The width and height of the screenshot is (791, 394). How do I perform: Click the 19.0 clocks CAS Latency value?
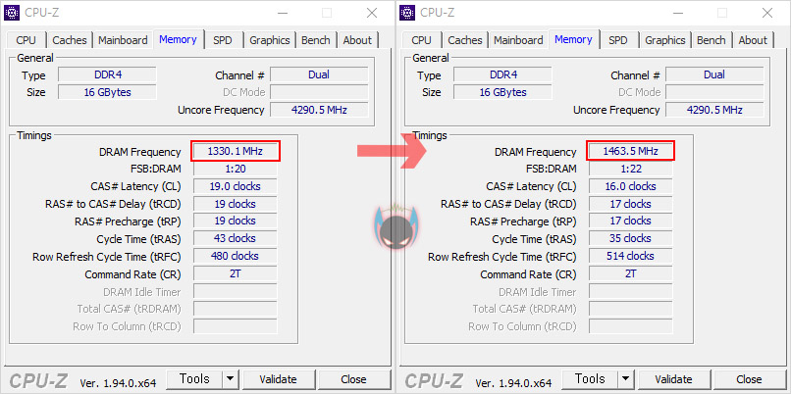click(236, 186)
